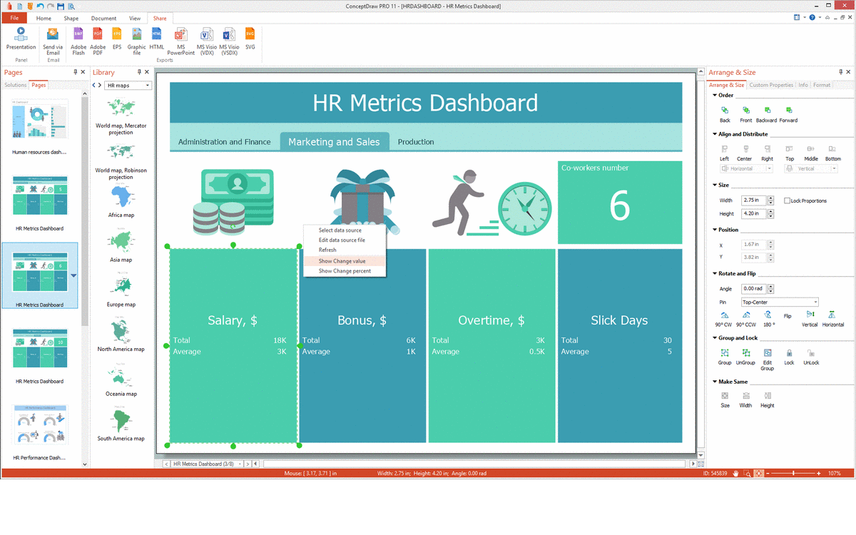The width and height of the screenshot is (856, 535).
Task: Enable Lock Proportions checkbox
Action: 787,200
